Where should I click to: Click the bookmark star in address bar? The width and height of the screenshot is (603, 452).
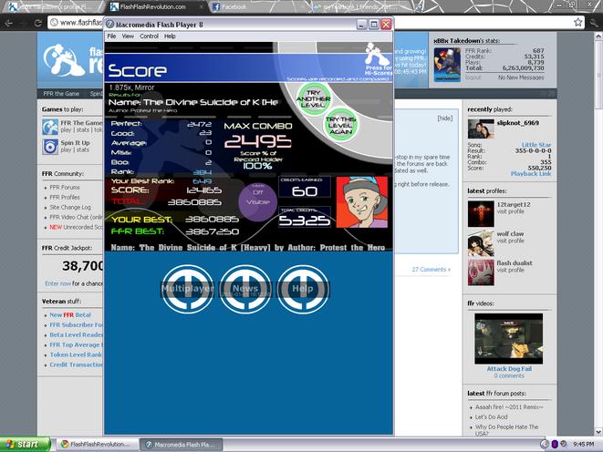[577, 22]
